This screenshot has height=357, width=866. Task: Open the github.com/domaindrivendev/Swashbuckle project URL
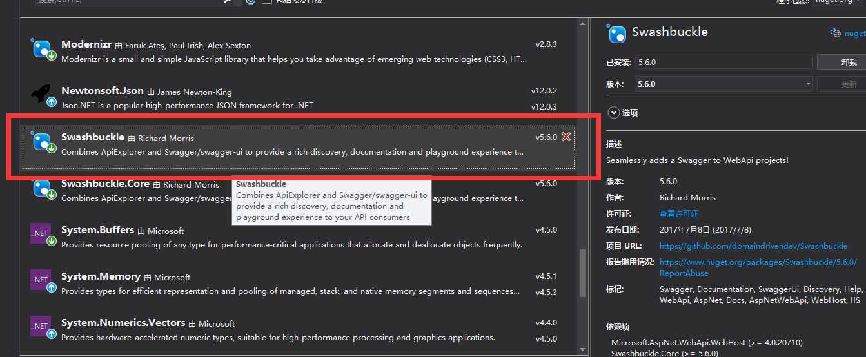[x=753, y=246]
